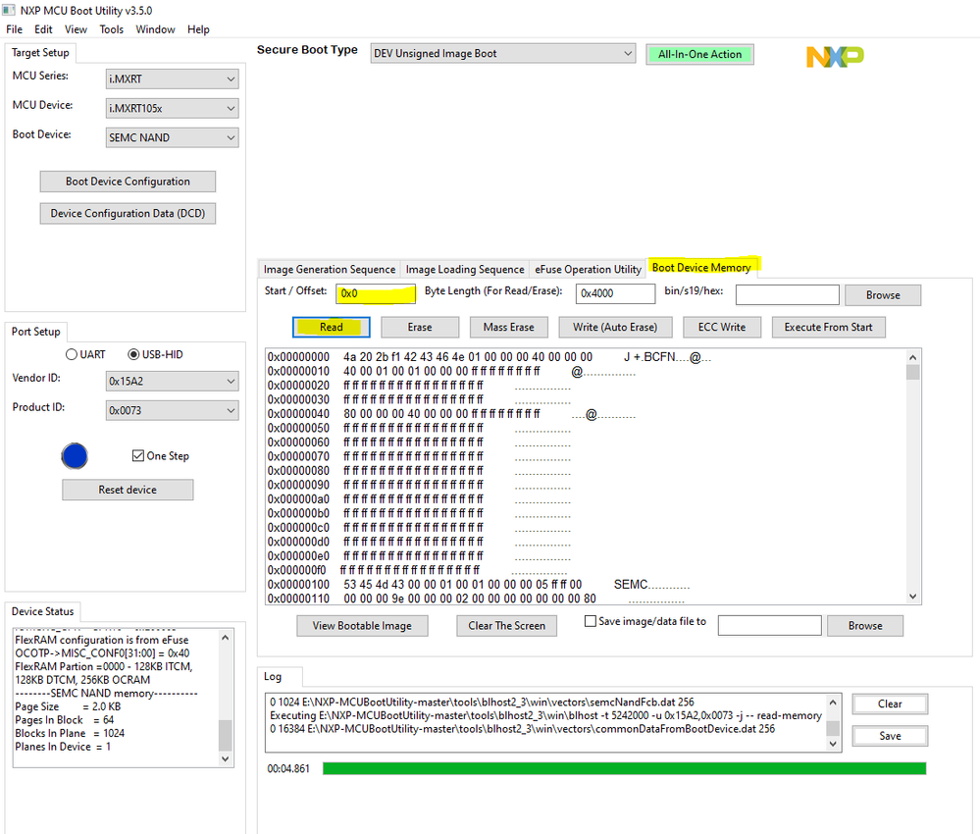Click the Start / Offset input field
980x834 pixels.
pos(376,293)
